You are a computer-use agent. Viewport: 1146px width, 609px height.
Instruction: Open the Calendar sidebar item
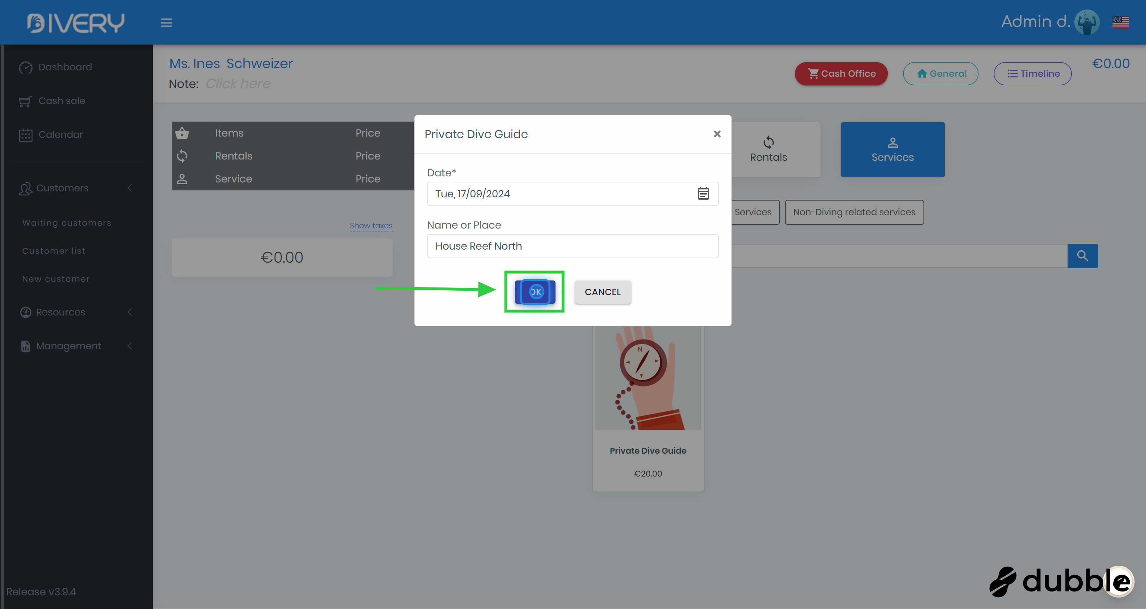pyautogui.click(x=60, y=135)
